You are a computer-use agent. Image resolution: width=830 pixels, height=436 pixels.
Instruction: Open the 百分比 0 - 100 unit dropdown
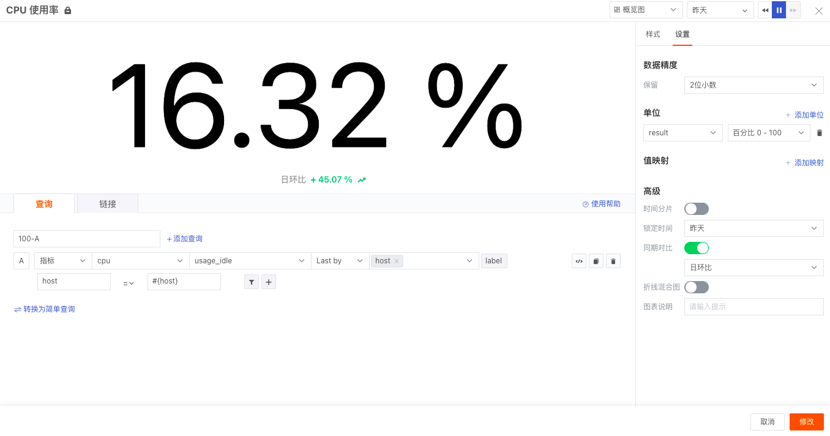click(x=769, y=133)
